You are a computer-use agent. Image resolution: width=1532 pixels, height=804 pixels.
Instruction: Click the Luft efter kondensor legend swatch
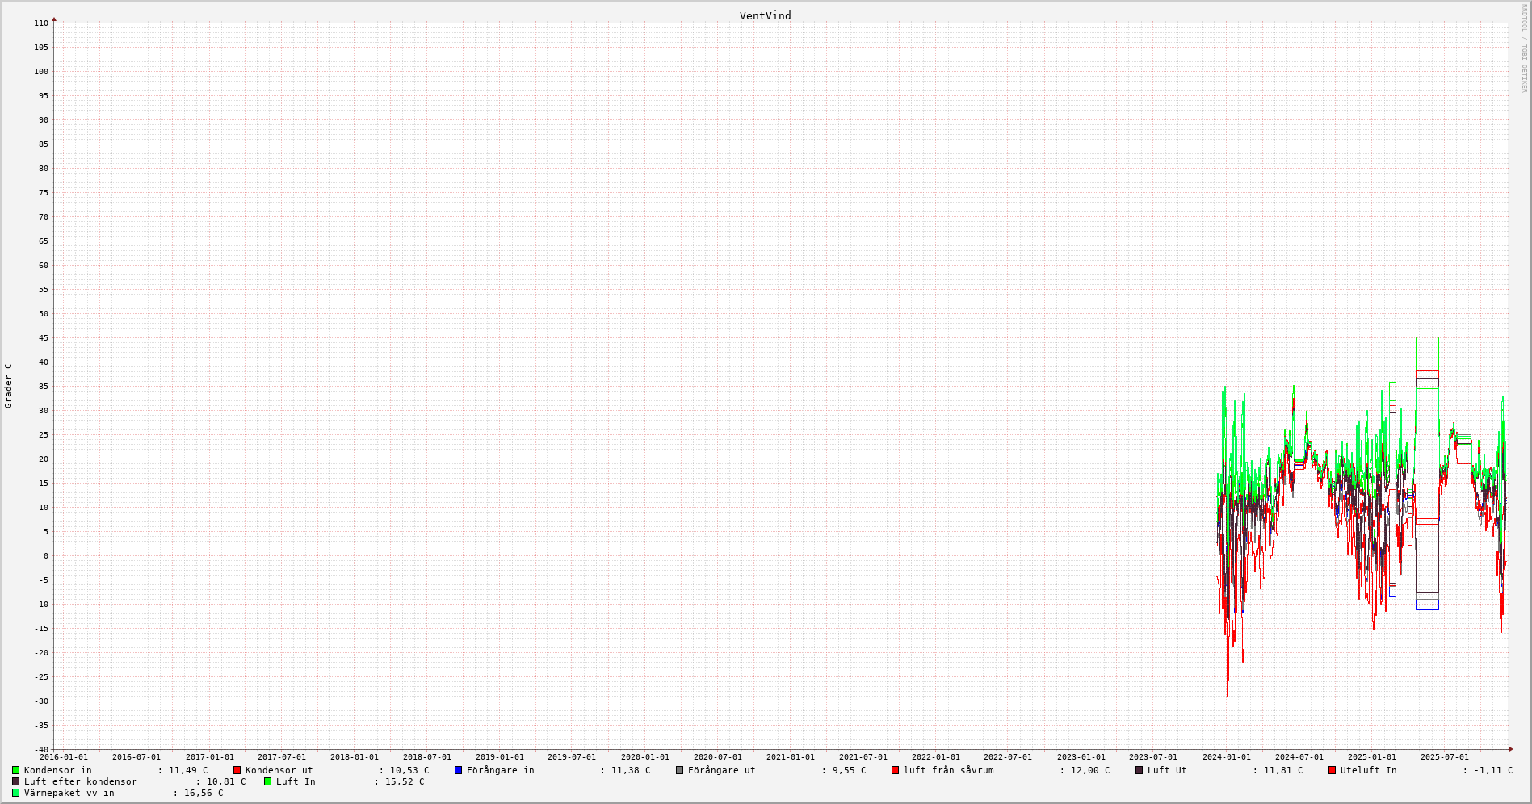[15, 781]
